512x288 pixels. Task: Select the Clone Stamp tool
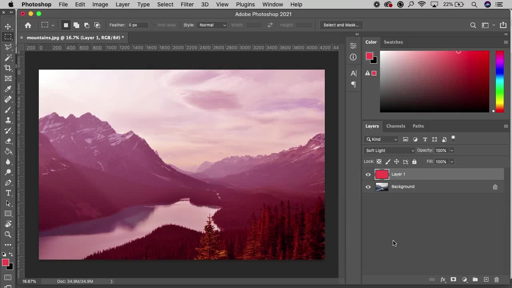pos(8,120)
